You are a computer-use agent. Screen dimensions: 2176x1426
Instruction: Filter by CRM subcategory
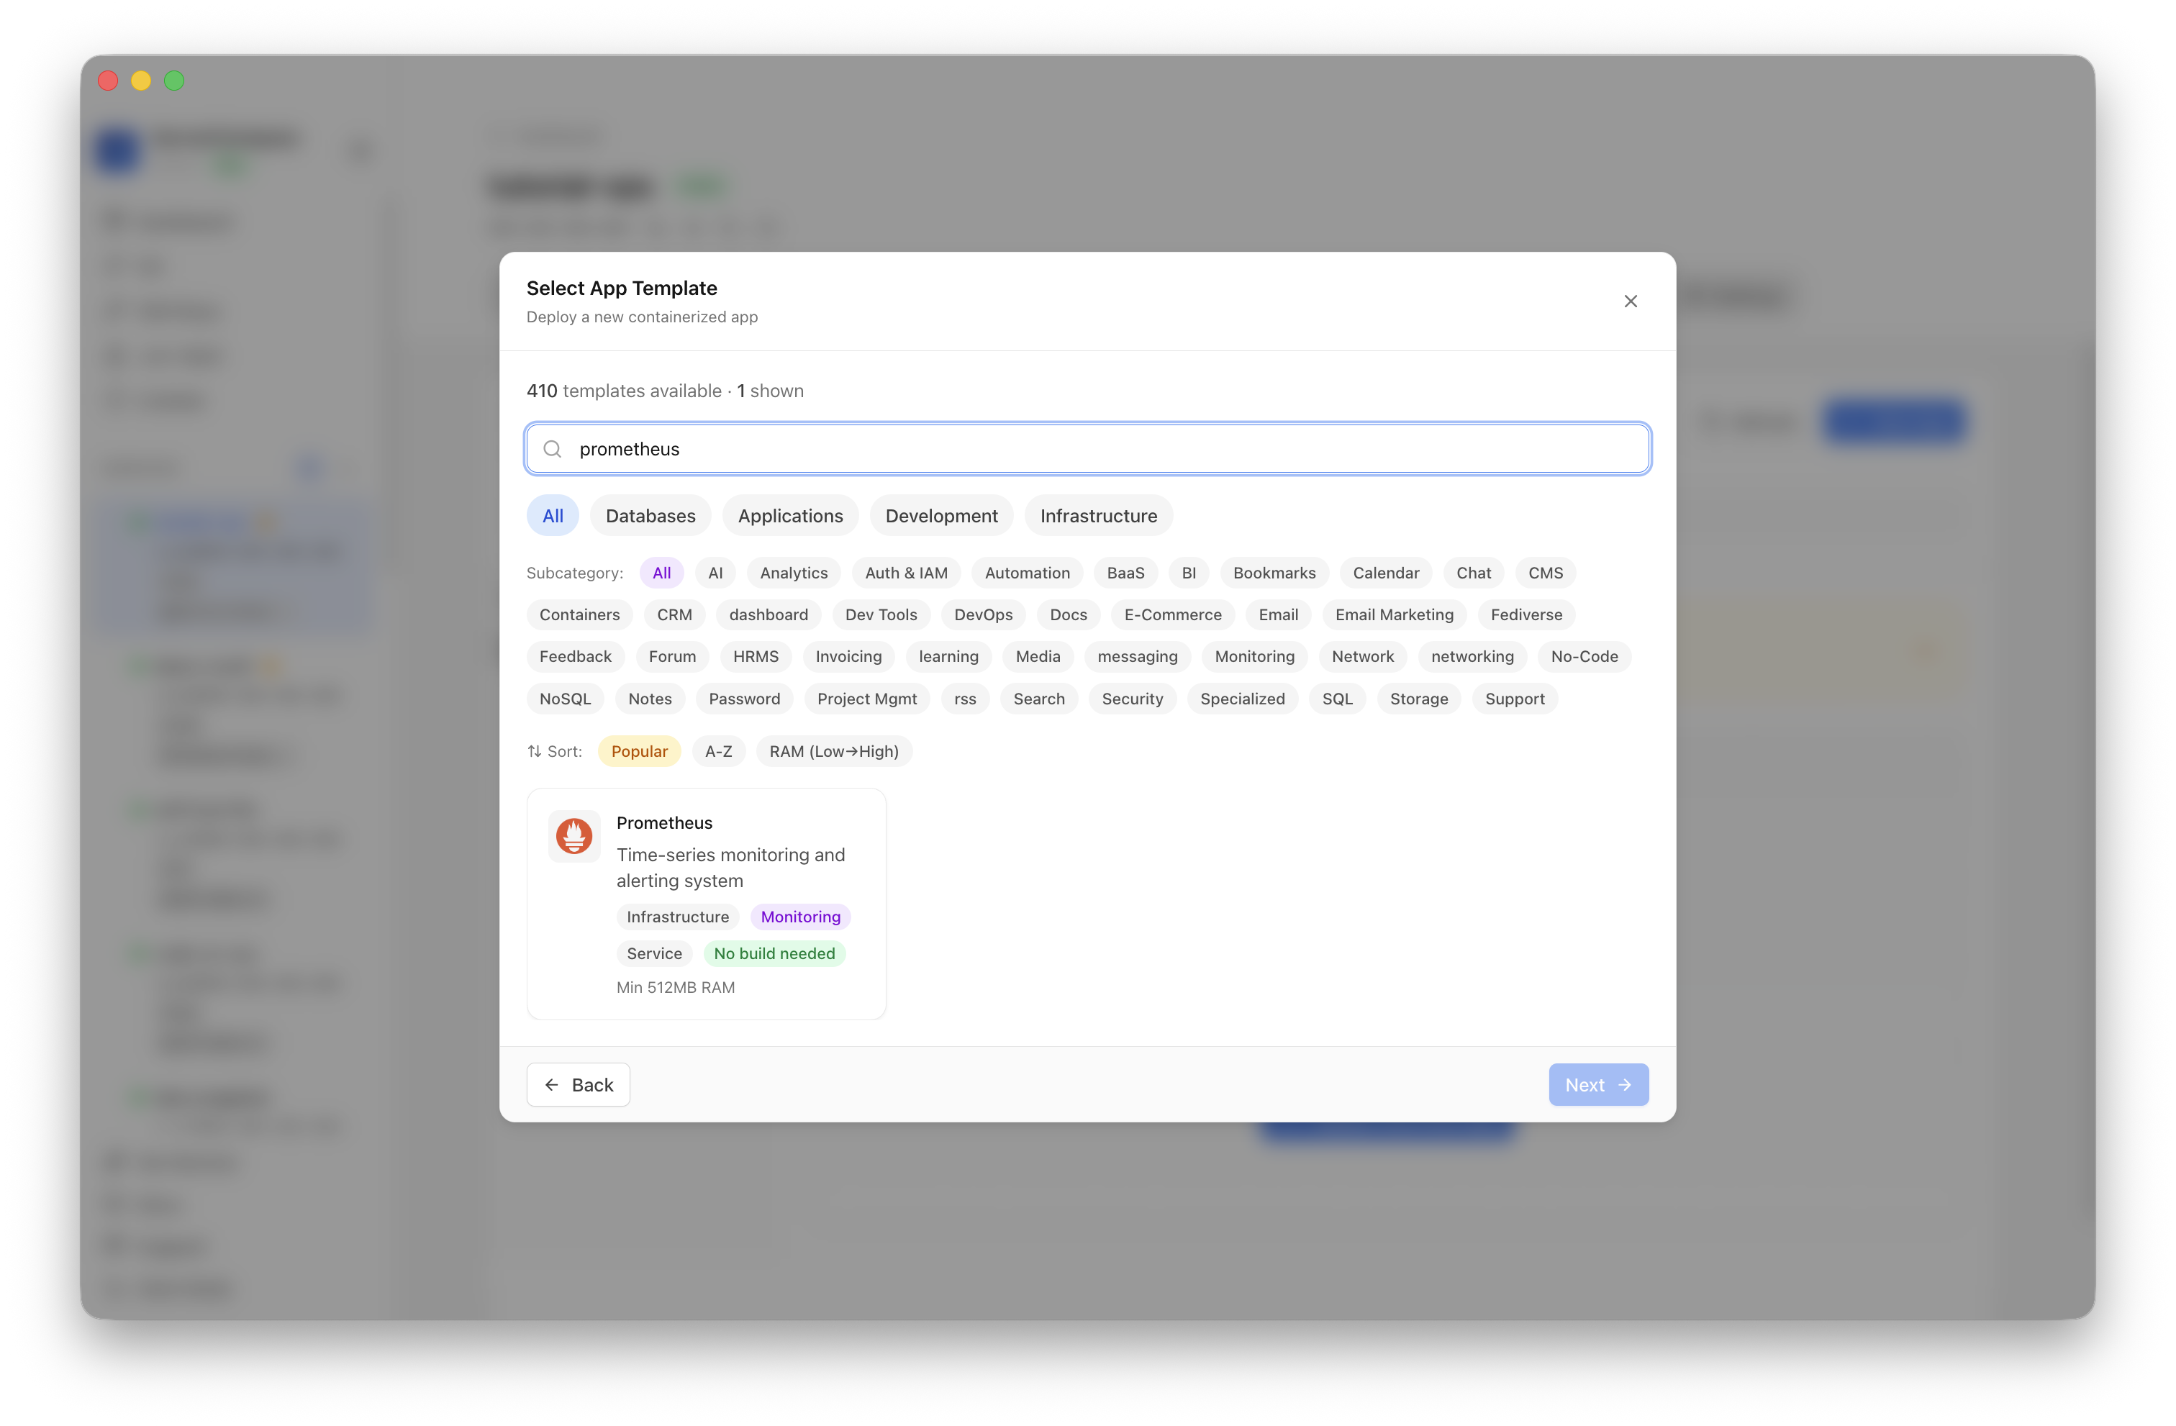point(674,615)
